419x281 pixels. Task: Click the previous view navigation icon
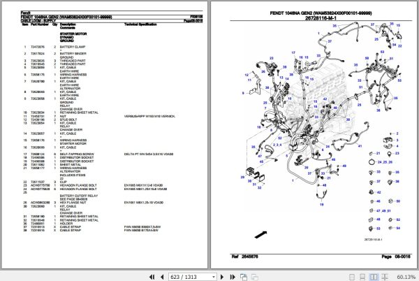point(244,277)
